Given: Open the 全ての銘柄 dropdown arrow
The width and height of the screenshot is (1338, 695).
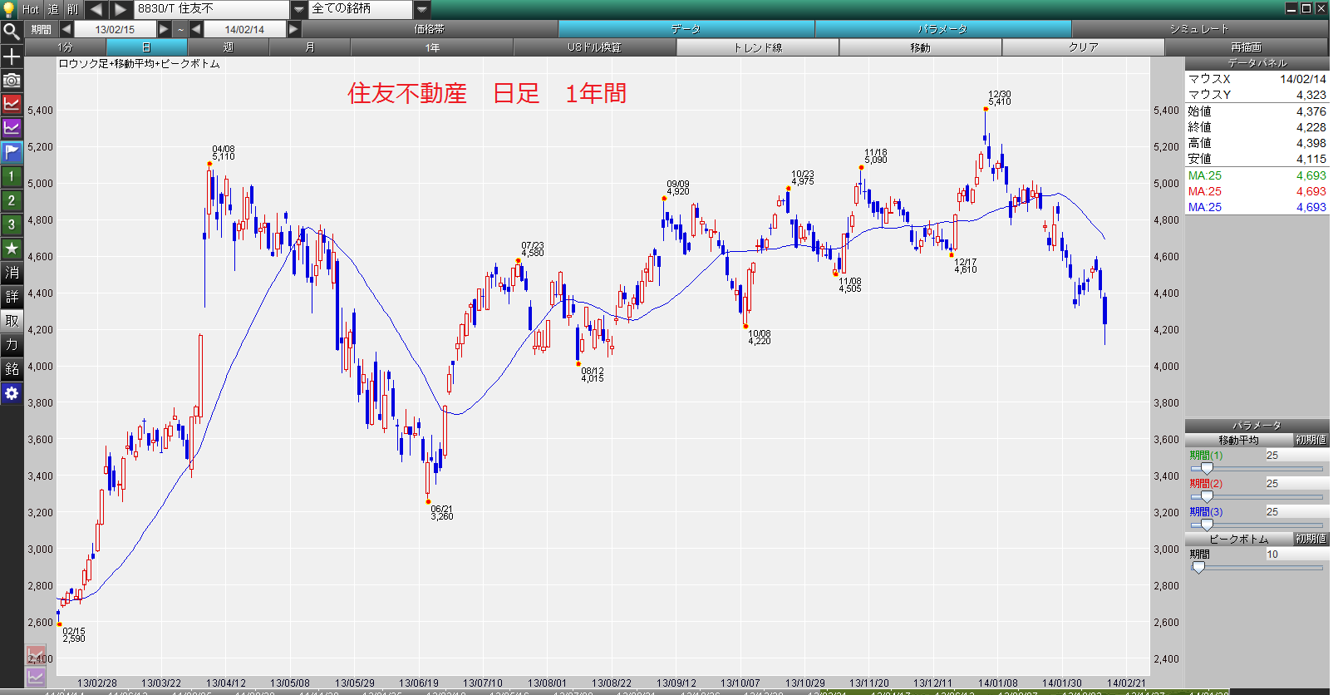Looking at the screenshot, I should tap(422, 9).
